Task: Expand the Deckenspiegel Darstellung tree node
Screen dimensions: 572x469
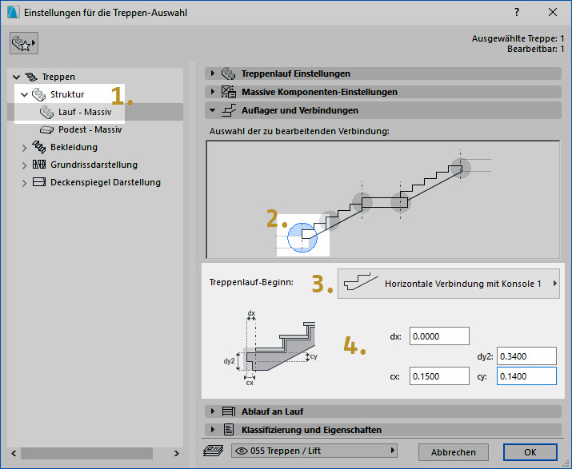Action: (24, 183)
